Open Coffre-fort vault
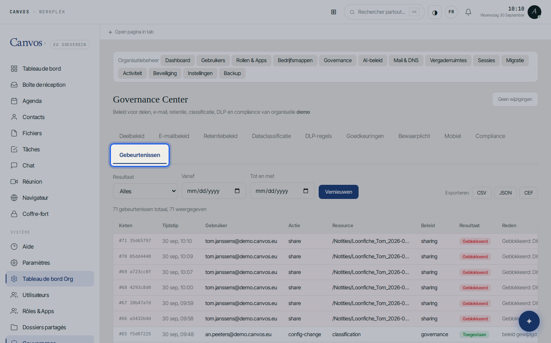 pyautogui.click(x=50, y=214)
